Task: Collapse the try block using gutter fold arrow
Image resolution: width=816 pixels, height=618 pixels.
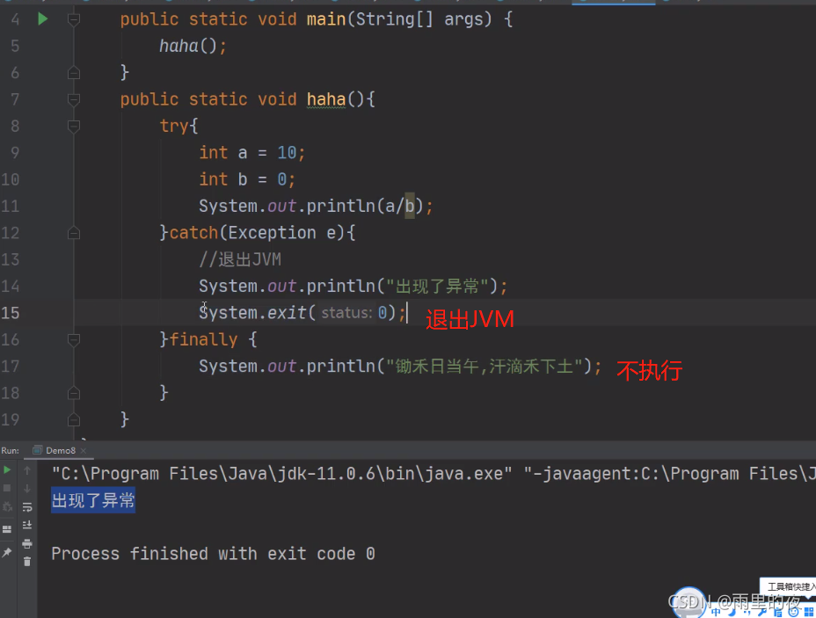Action: (x=73, y=126)
